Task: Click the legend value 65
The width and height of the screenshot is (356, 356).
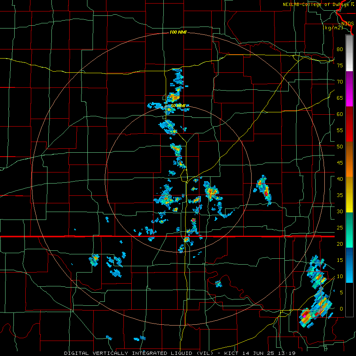Action: click(x=340, y=98)
